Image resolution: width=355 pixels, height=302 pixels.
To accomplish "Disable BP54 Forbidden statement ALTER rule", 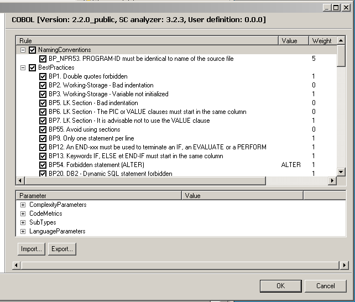I will [43, 165].
